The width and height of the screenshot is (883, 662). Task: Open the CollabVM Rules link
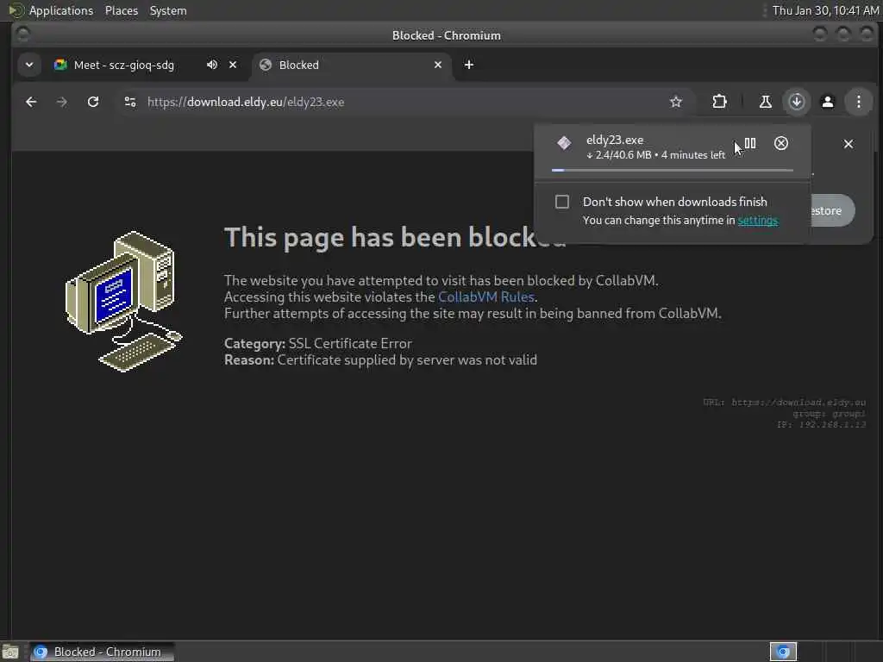(x=486, y=297)
